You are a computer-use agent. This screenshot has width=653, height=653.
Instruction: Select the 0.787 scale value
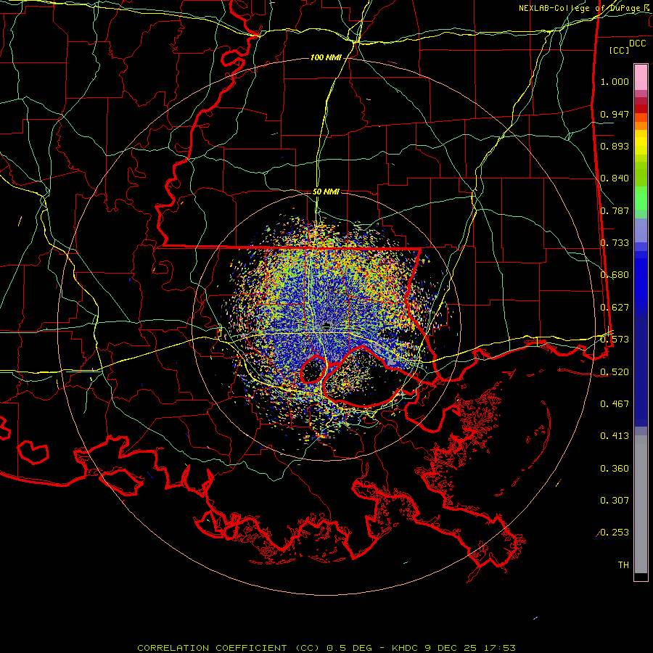point(615,210)
